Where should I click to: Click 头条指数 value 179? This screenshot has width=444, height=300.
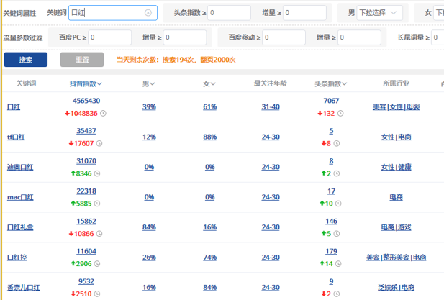tap(331, 251)
